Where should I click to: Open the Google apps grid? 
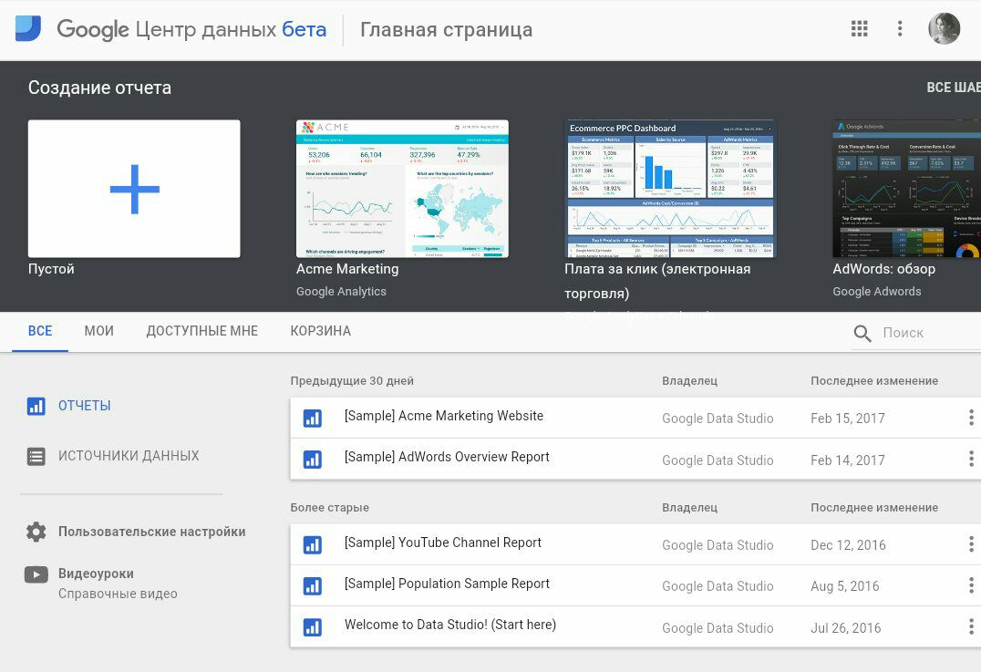[859, 28]
